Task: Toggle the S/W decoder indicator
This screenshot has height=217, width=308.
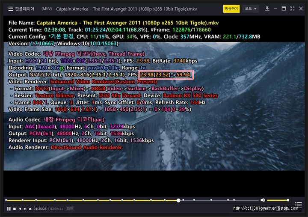Action: [x=70, y=208]
